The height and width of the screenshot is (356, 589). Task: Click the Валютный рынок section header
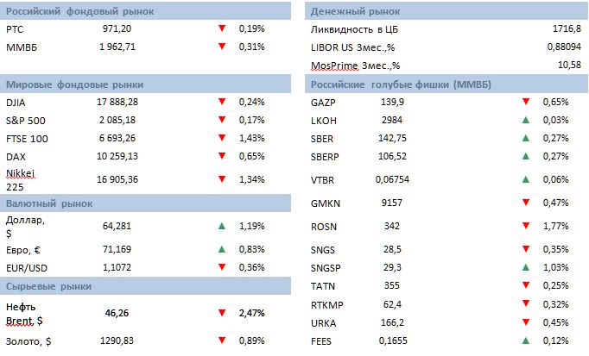coord(49,204)
